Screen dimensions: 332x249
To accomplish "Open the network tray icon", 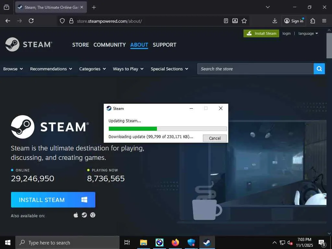I will (x=282, y=243).
